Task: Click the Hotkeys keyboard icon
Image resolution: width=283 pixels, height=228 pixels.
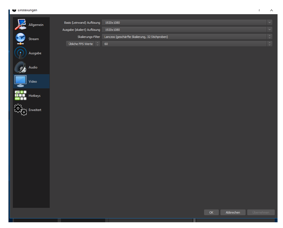Action: click(20, 96)
